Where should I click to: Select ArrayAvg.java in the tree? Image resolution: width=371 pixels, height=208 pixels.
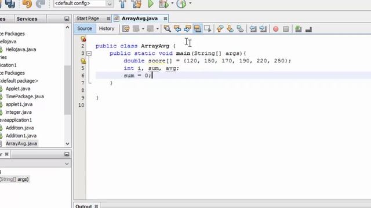(x=21, y=144)
